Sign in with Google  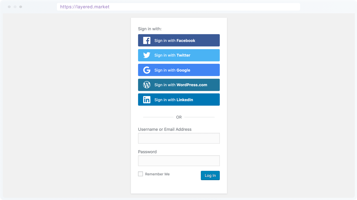(179, 70)
